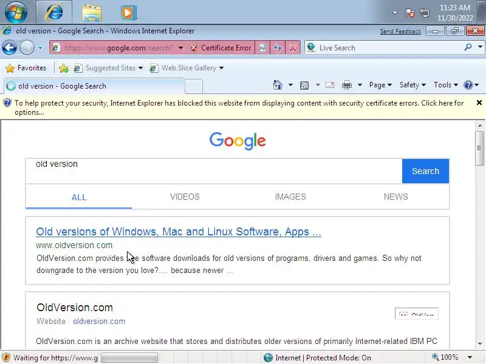486x364 pixels.
Task: Close the yellow information bar
Action: (479, 103)
